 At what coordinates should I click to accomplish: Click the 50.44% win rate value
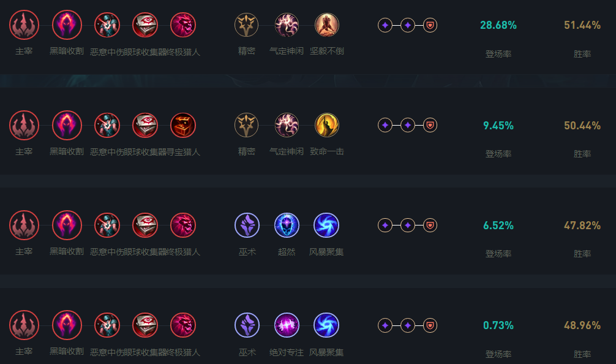click(x=582, y=126)
